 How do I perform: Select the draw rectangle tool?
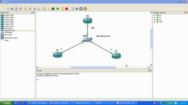81,9
